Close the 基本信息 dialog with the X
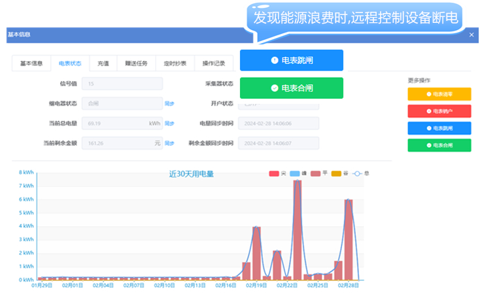497x294 pixels. [471, 35]
